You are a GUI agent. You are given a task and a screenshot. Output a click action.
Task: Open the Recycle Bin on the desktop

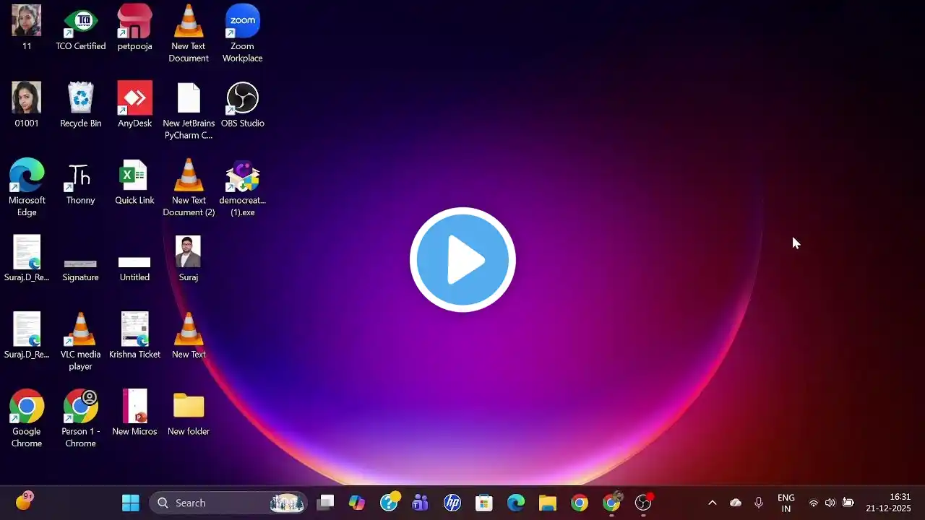(80, 105)
